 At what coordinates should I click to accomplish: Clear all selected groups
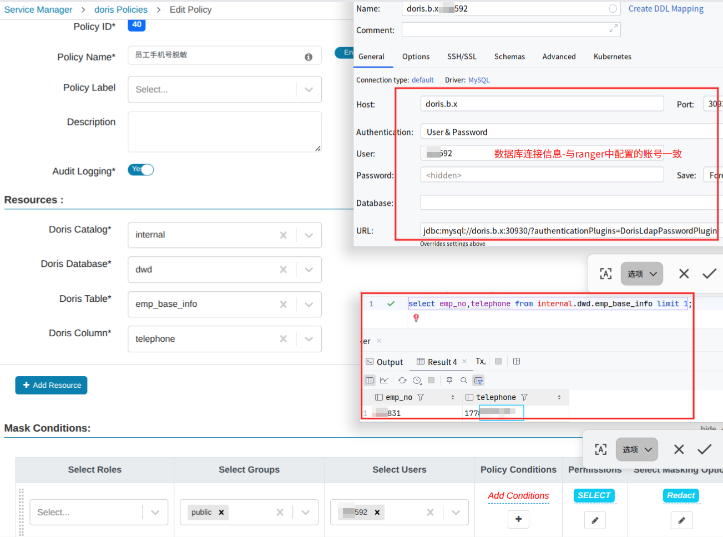(x=280, y=512)
